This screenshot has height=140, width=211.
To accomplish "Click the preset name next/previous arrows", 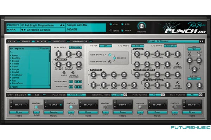I will click(62, 25).
